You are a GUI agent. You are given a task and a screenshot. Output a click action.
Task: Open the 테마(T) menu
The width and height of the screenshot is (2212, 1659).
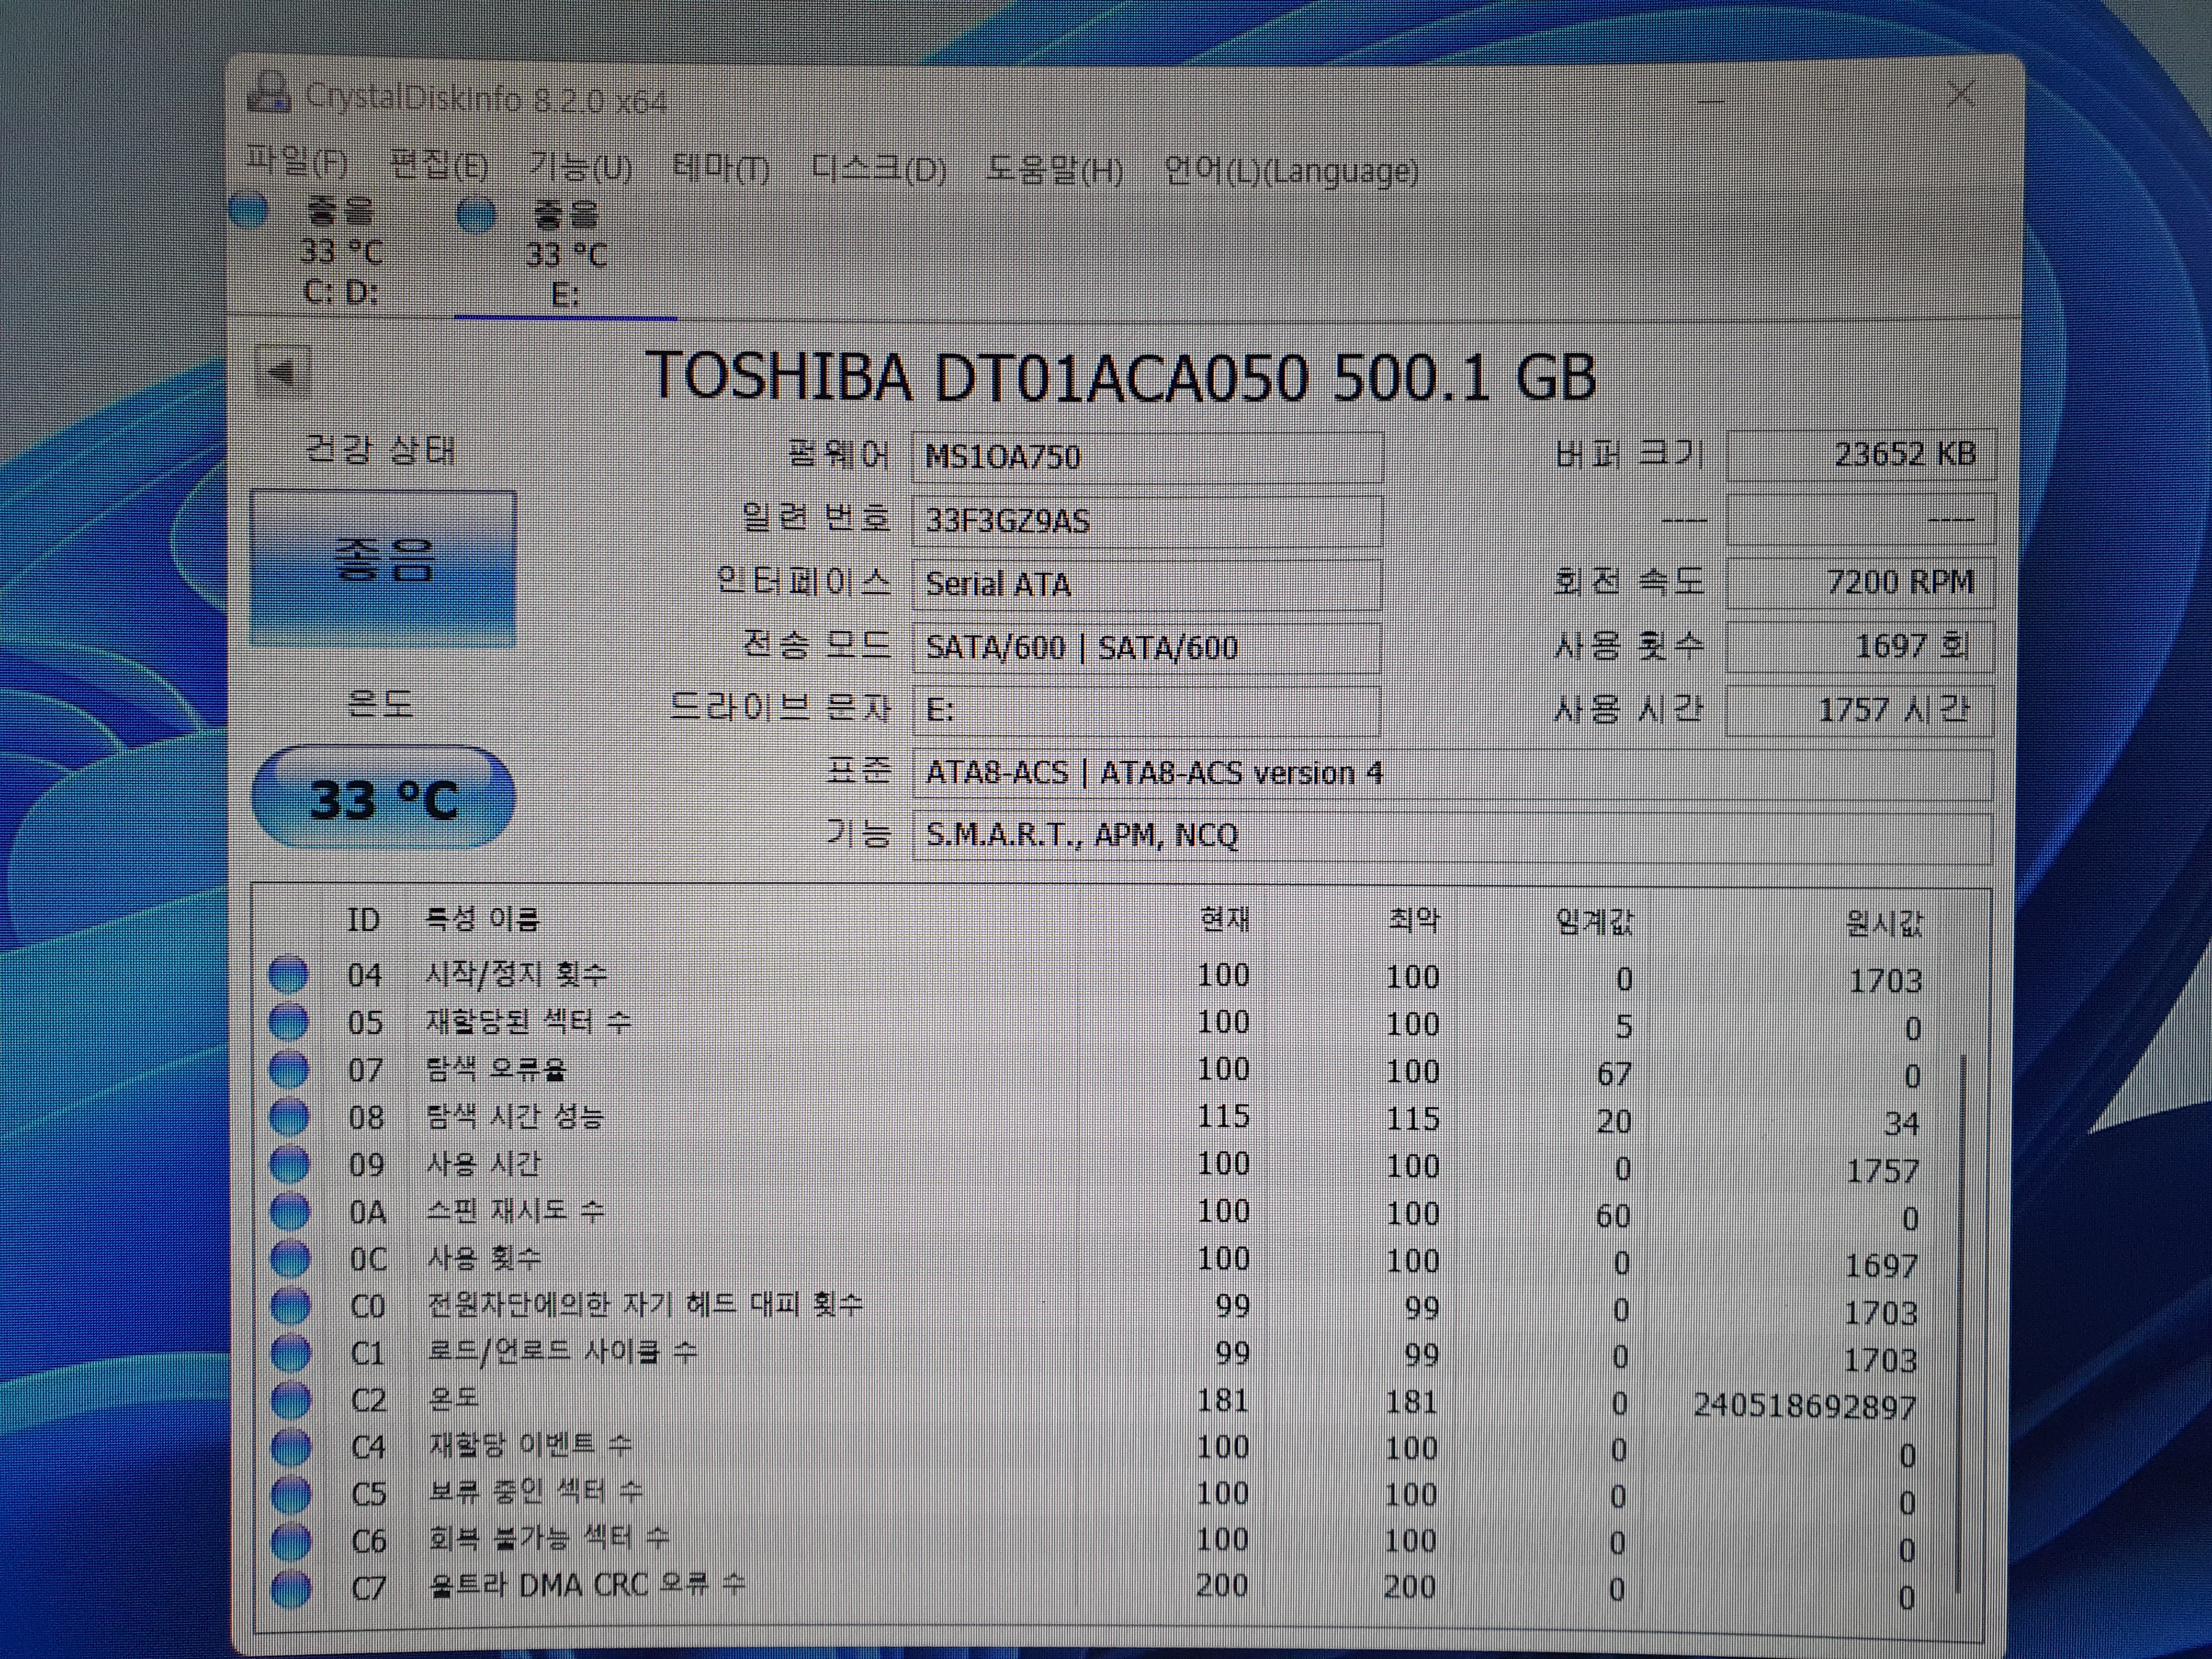pos(721,168)
